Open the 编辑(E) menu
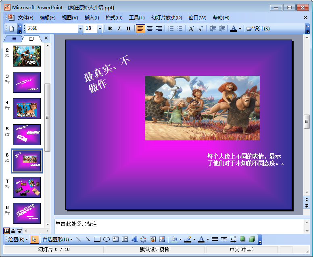 coord(48,18)
